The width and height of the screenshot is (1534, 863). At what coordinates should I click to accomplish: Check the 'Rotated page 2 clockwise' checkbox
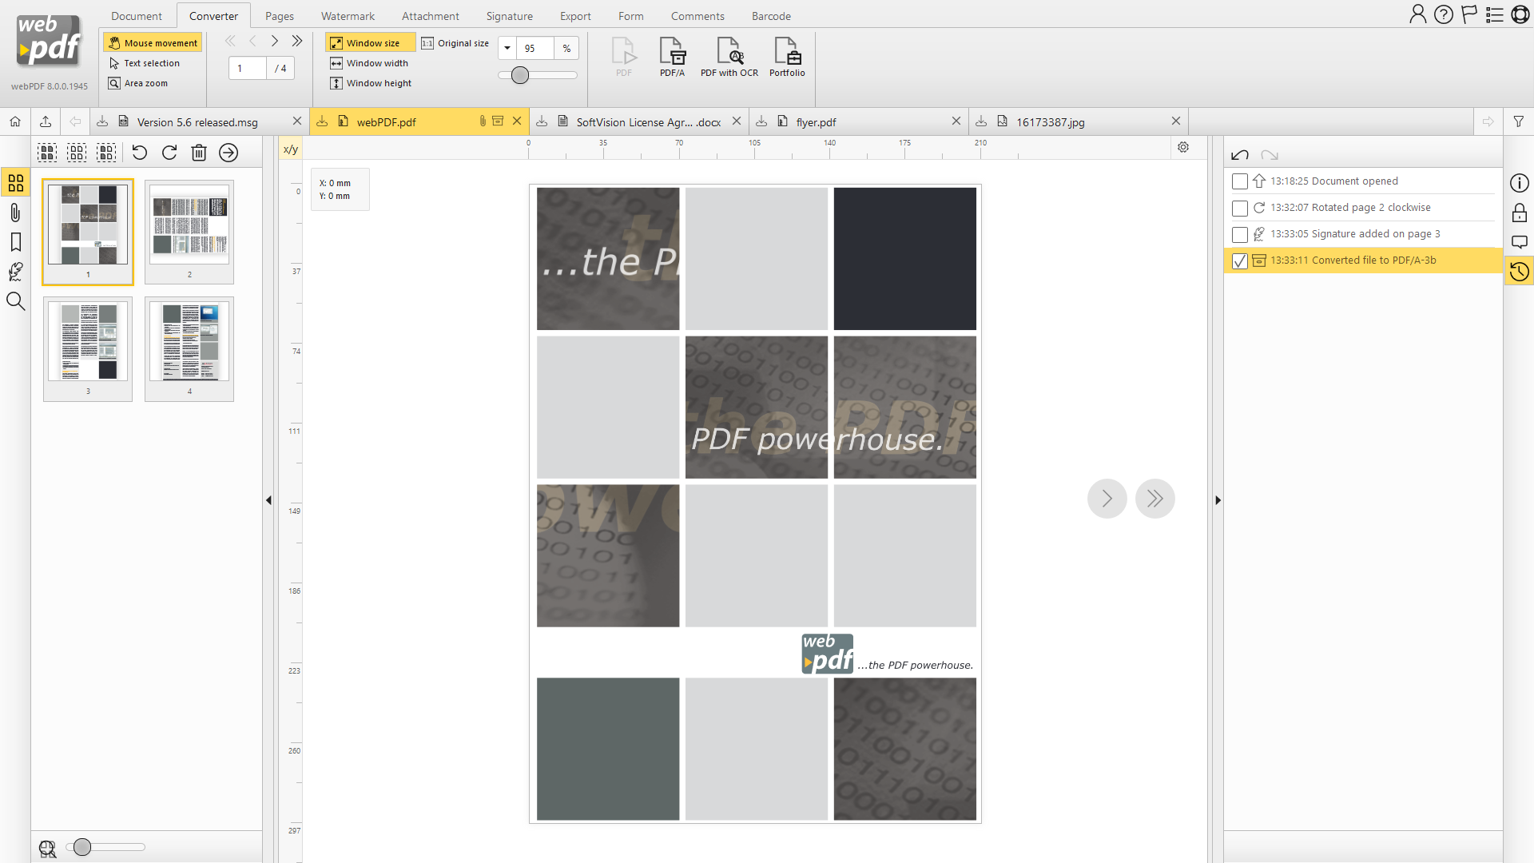pos(1239,208)
